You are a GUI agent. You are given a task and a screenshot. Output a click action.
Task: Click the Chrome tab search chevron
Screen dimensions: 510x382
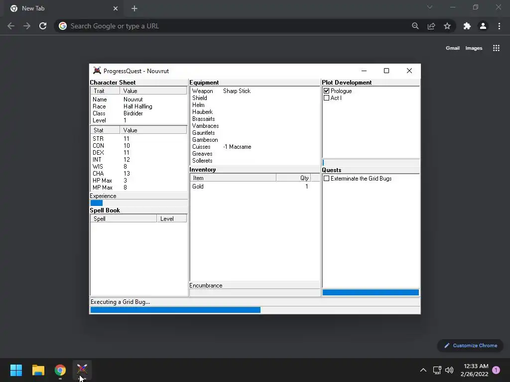click(x=430, y=7)
